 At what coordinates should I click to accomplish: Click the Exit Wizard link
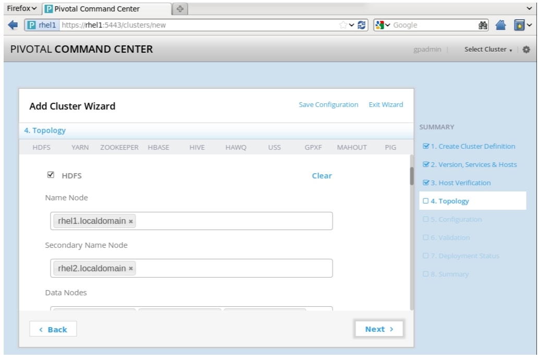[x=386, y=104]
